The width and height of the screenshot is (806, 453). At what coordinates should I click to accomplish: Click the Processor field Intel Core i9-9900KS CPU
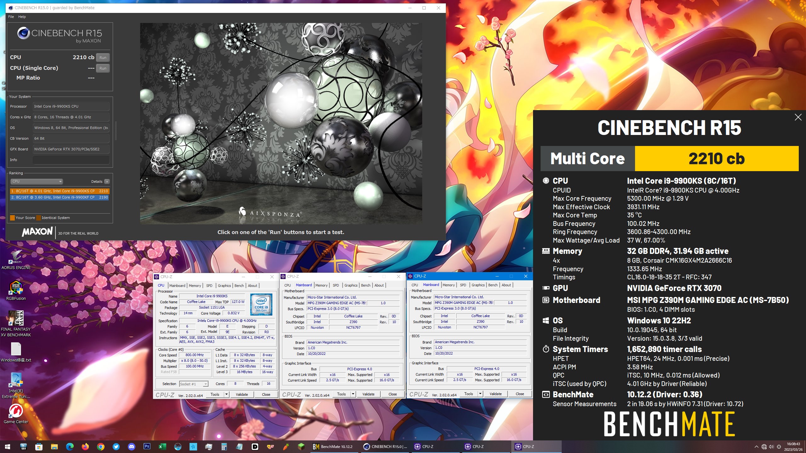tap(71, 106)
